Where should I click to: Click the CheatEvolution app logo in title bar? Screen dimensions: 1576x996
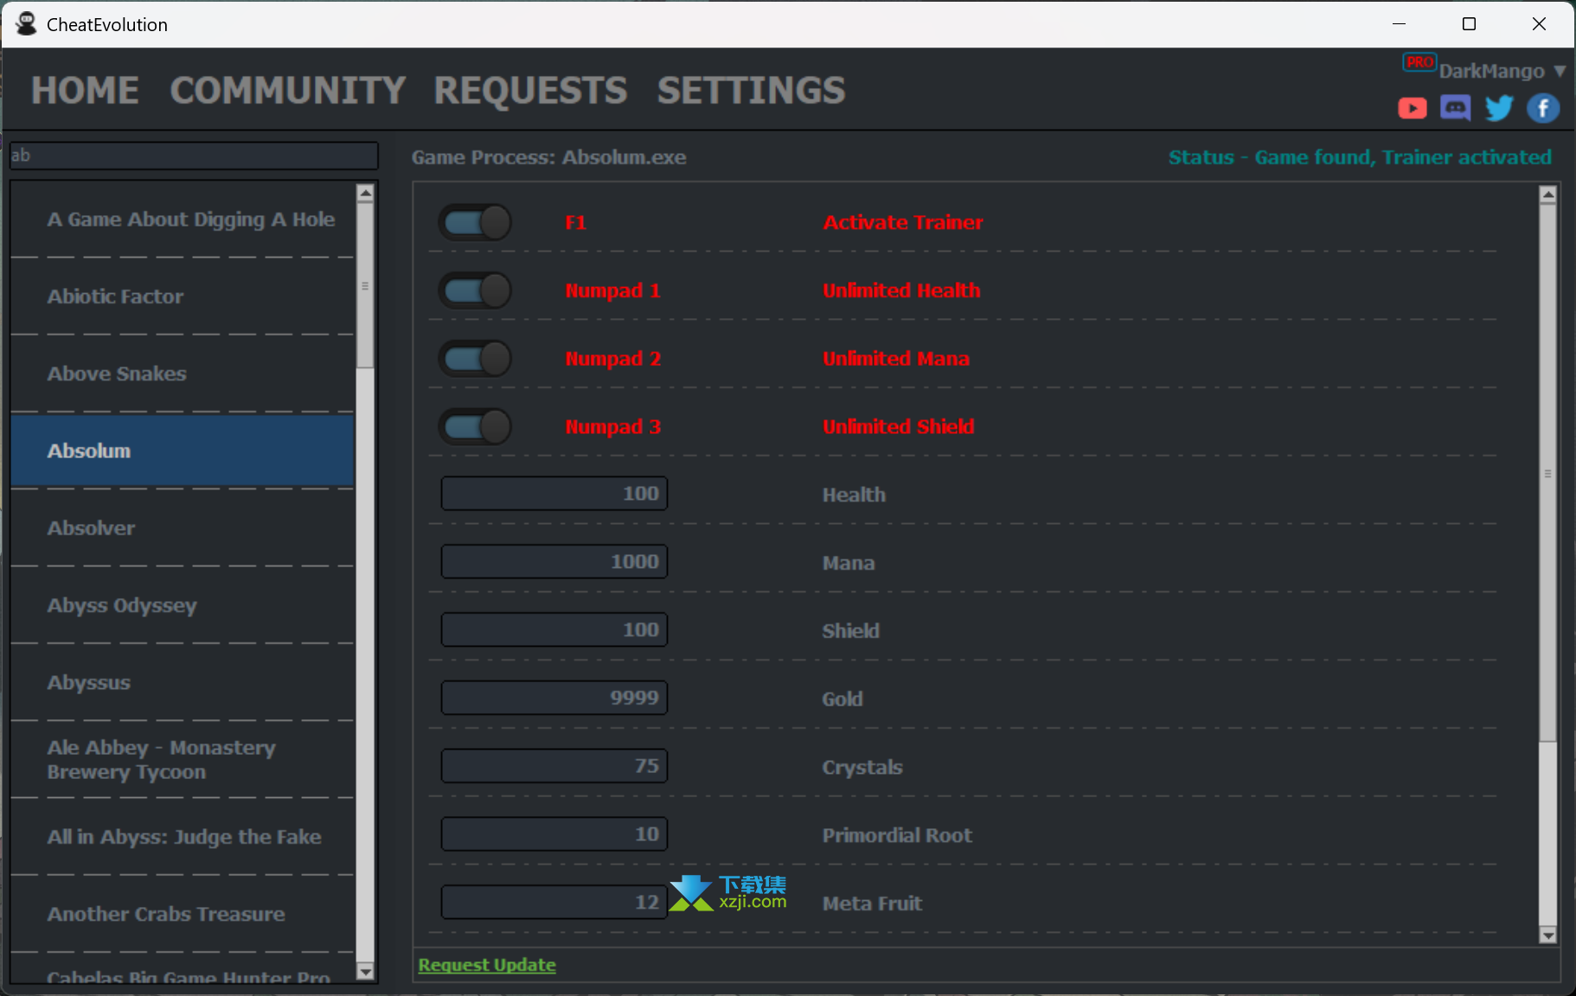point(26,24)
